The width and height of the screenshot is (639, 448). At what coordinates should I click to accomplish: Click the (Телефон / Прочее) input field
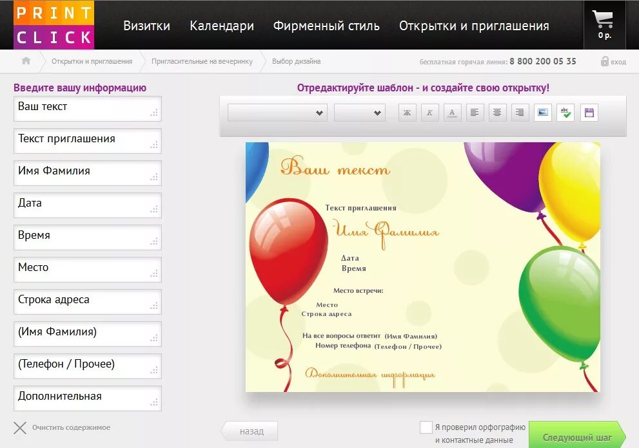(x=88, y=366)
